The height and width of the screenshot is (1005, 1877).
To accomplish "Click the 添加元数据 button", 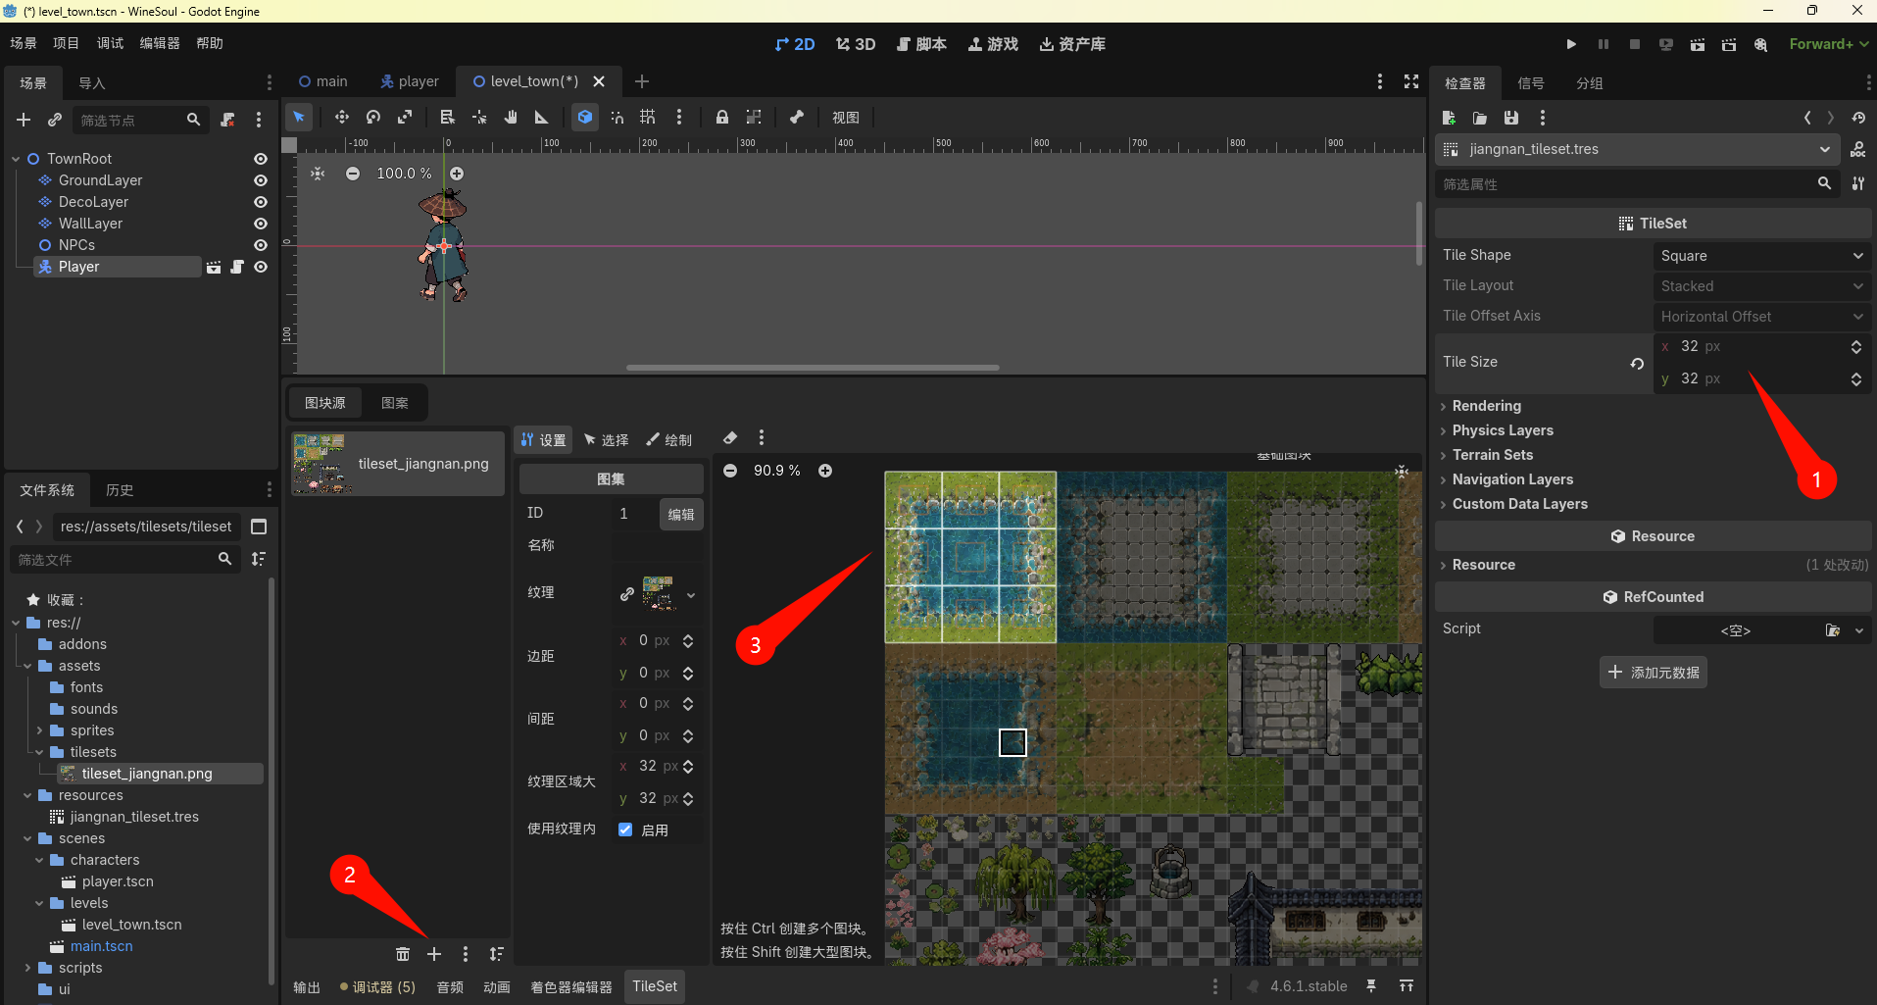I will [x=1654, y=673].
